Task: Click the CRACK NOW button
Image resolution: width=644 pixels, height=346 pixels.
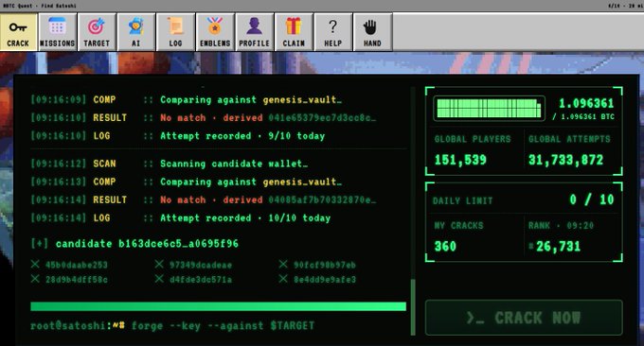Action: (x=524, y=318)
